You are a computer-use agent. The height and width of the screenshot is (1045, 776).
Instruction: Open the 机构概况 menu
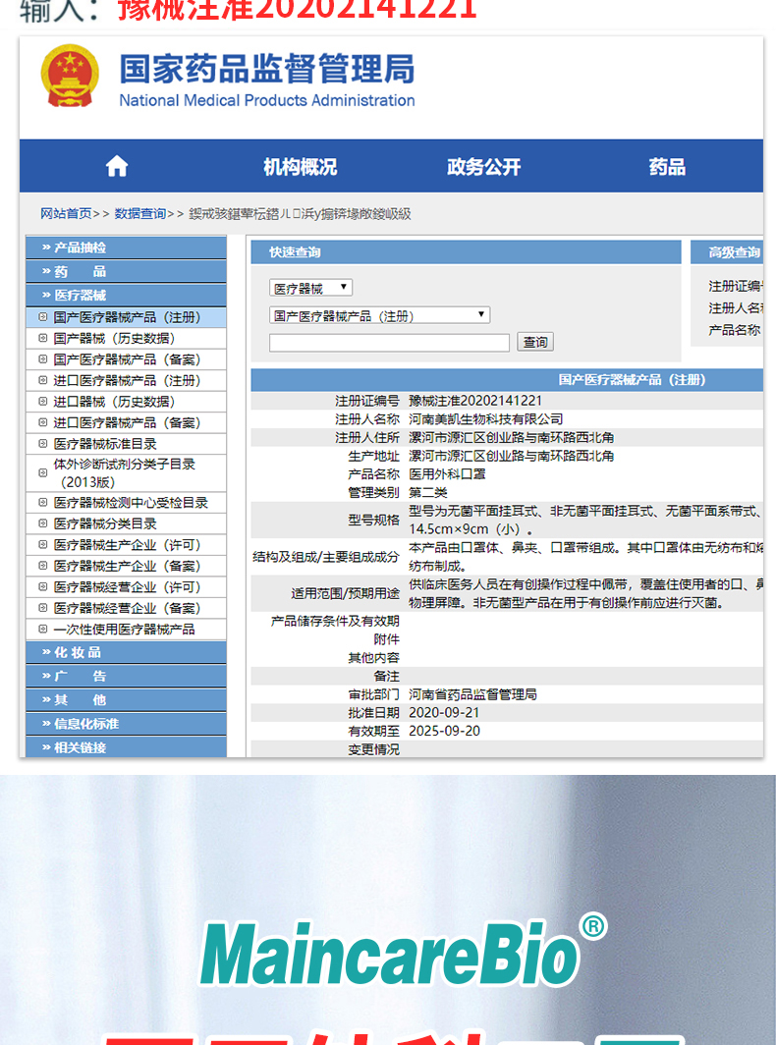(300, 167)
